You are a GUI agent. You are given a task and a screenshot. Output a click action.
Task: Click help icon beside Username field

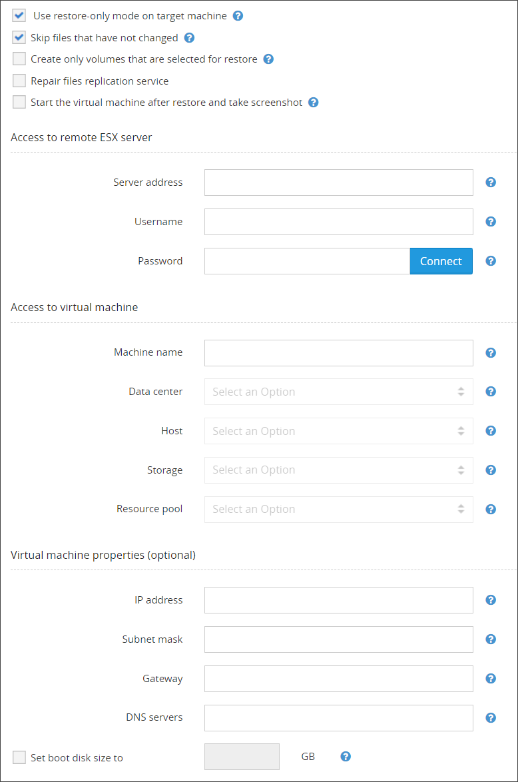(x=491, y=222)
